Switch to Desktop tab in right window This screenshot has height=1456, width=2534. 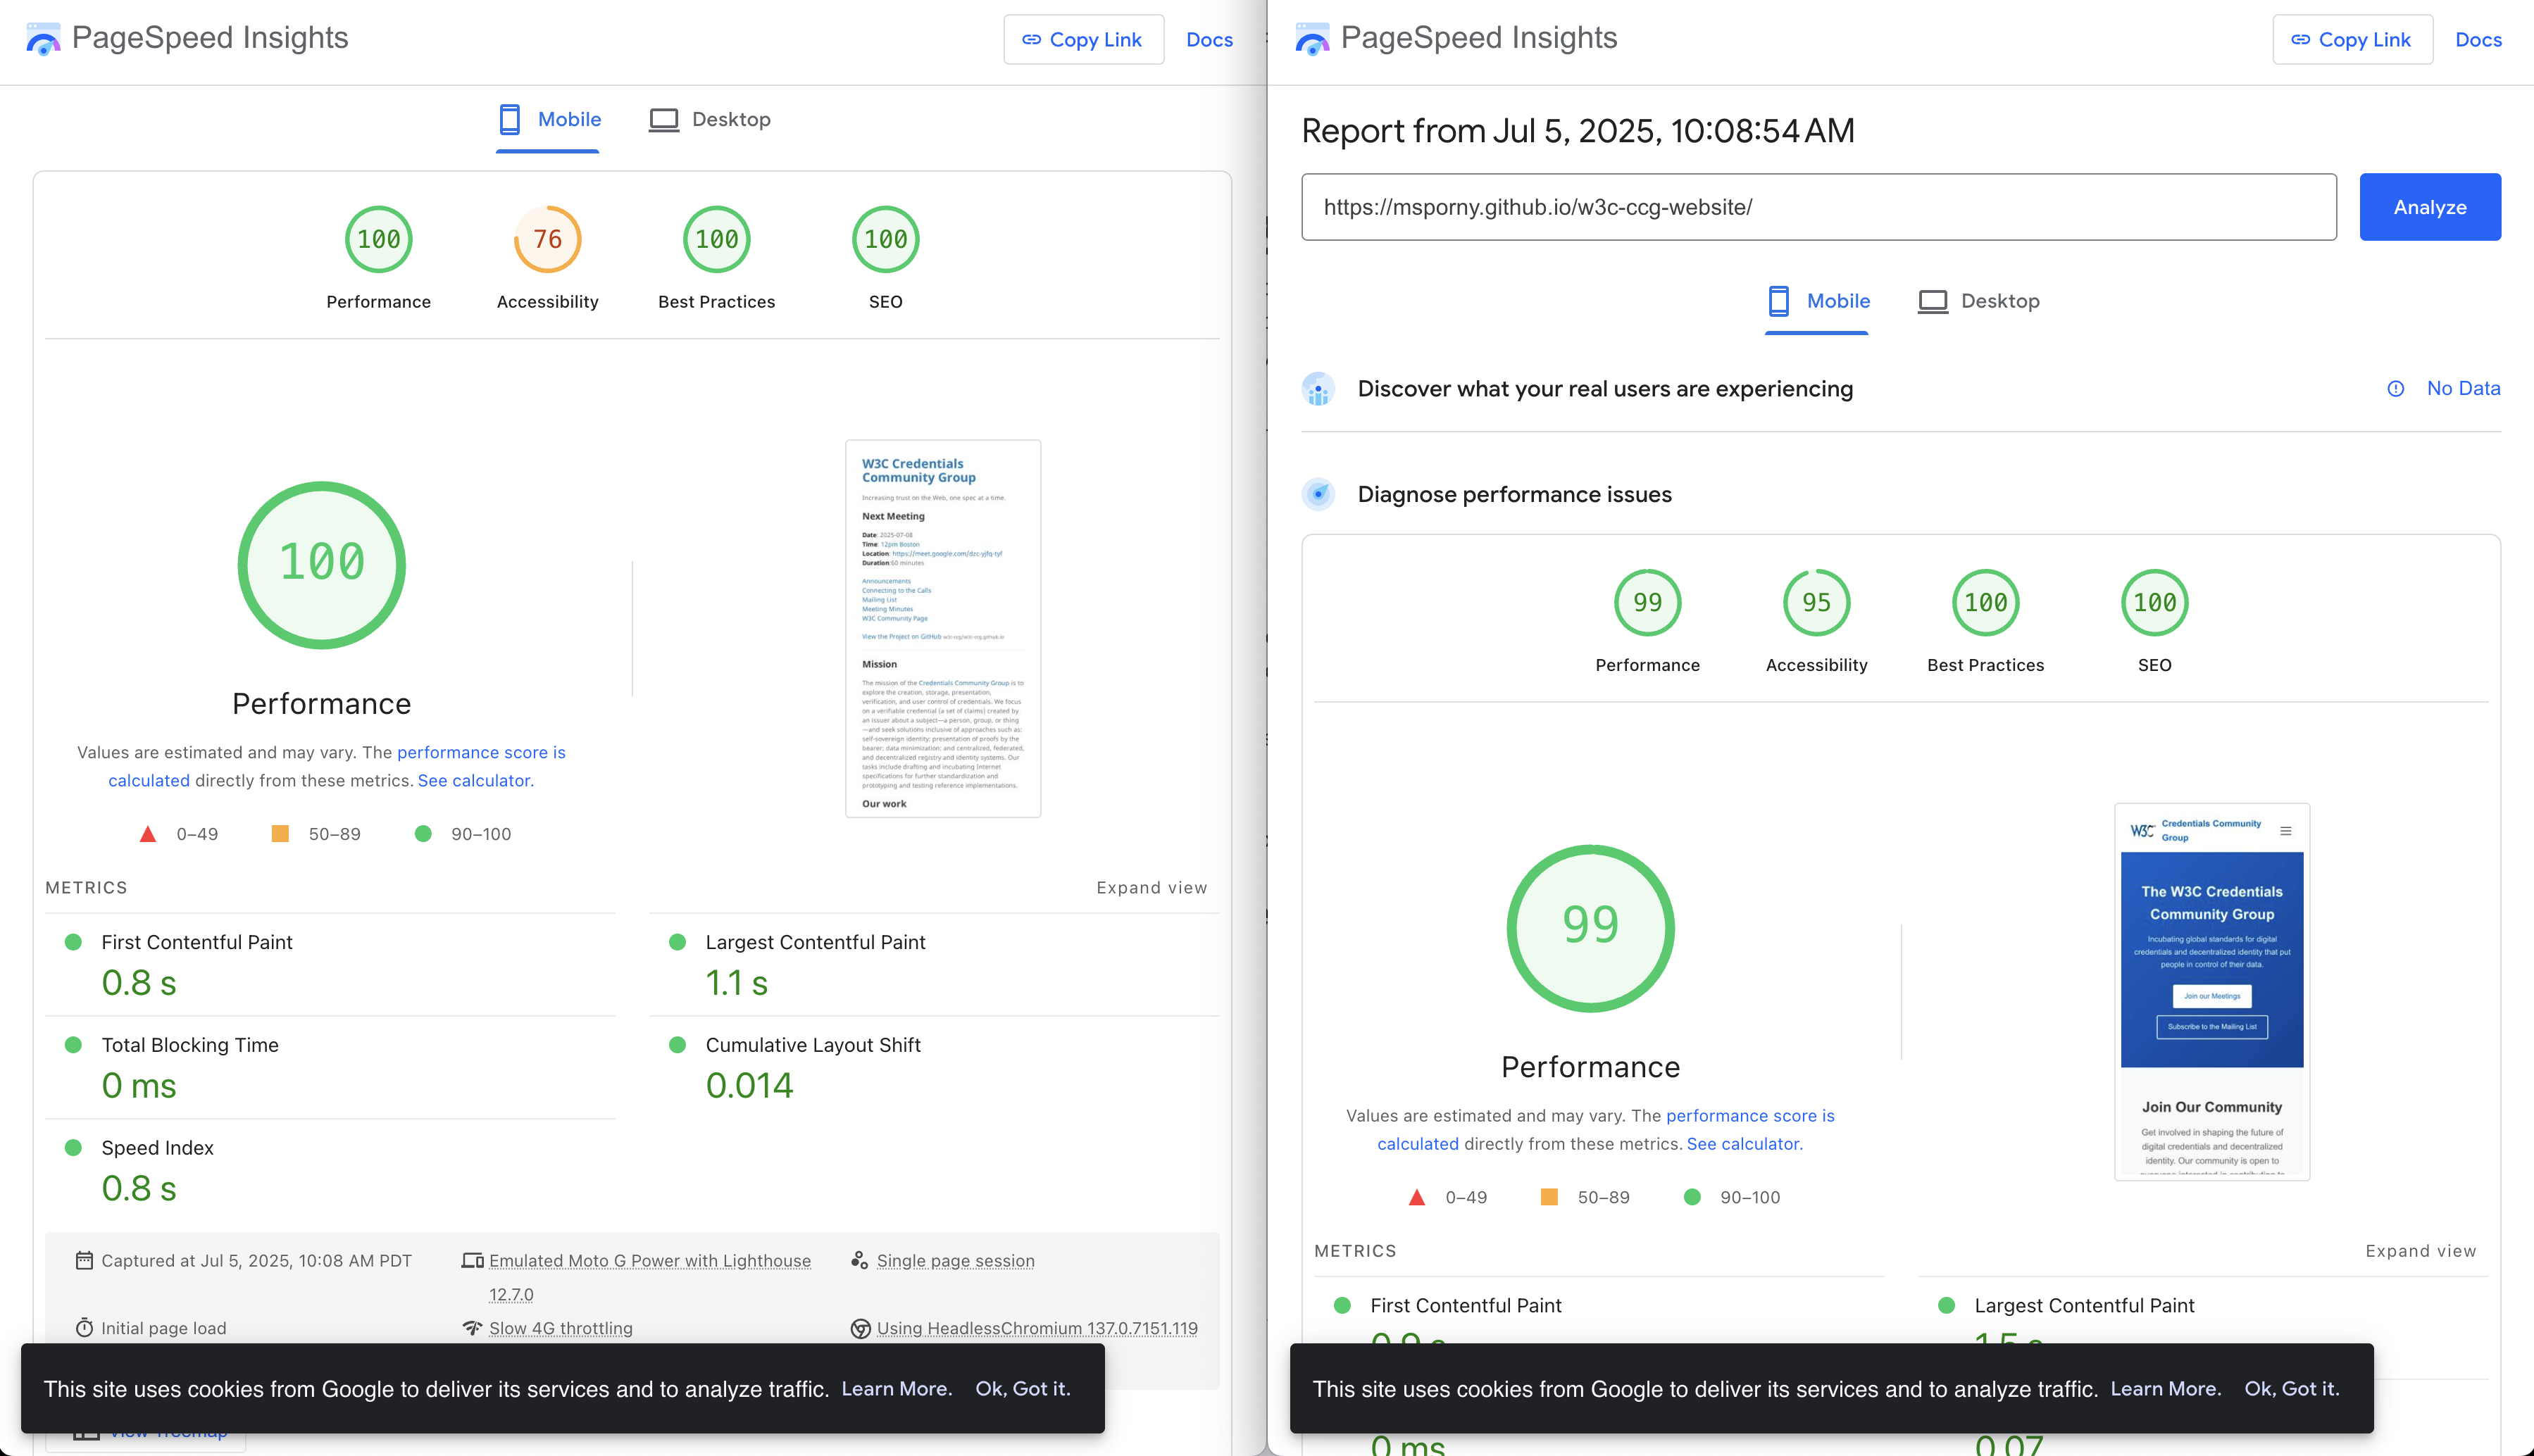click(1979, 301)
